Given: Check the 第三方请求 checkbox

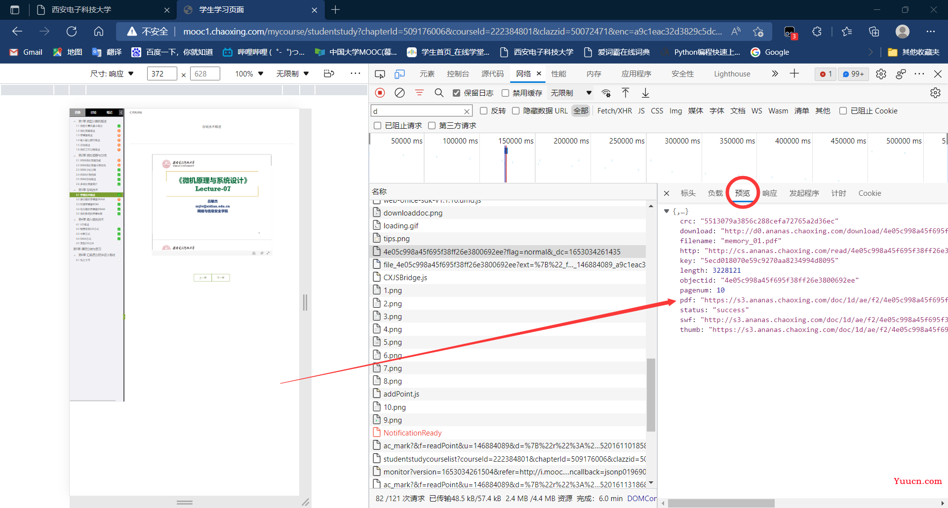Looking at the screenshot, I should 432,126.
